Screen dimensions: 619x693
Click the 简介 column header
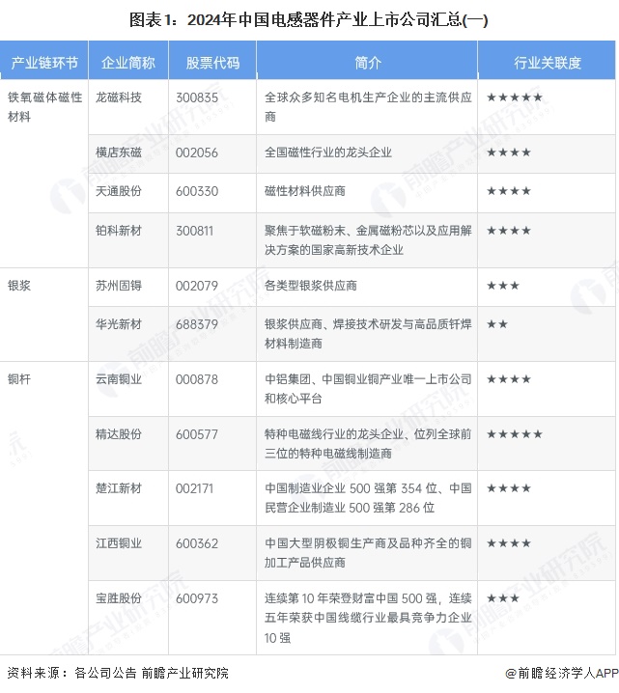point(367,63)
